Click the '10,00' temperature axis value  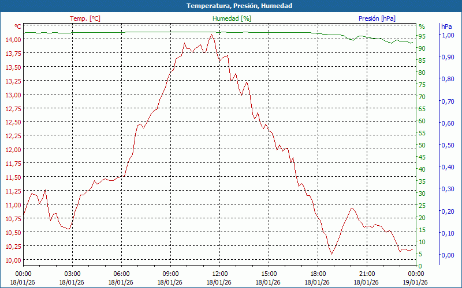click(x=13, y=260)
